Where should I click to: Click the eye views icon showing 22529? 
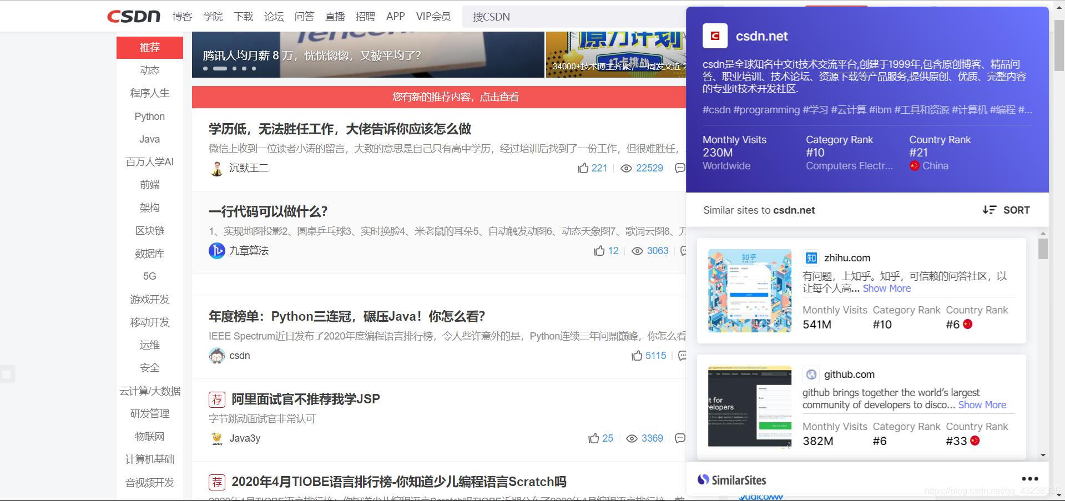[x=626, y=168]
